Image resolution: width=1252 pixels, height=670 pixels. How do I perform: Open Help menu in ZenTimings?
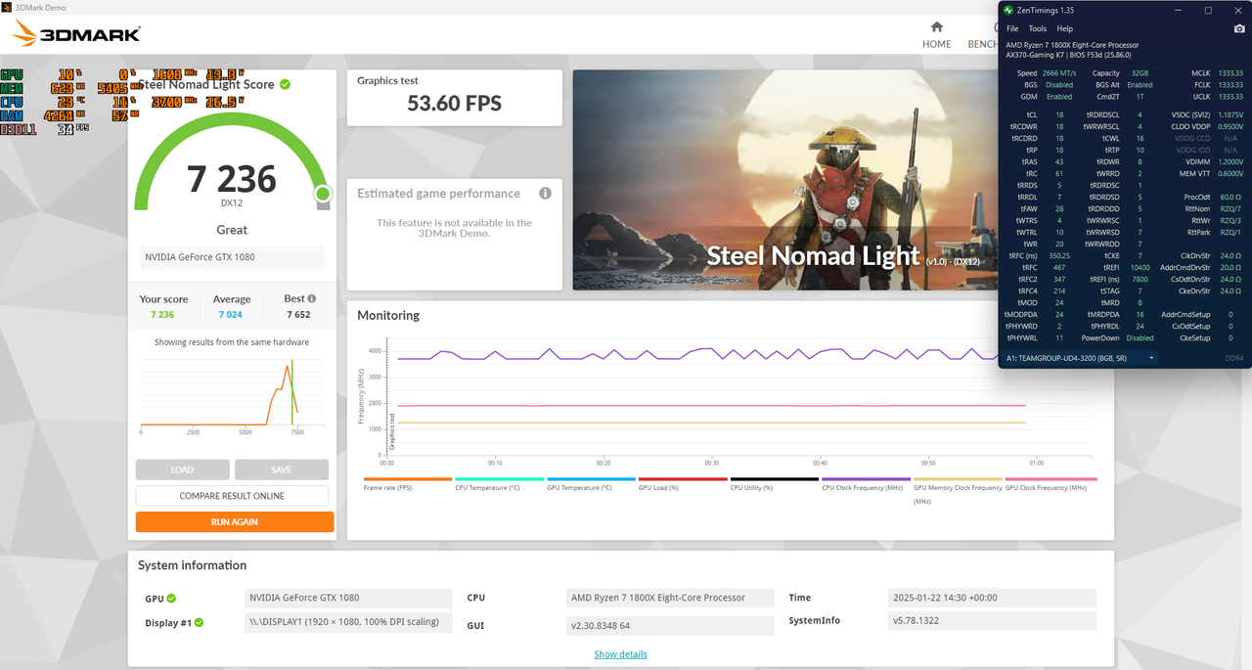tap(1064, 28)
